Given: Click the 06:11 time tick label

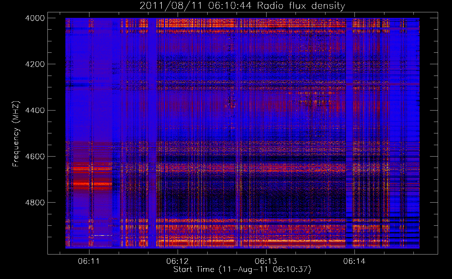Looking at the screenshot, I should [89, 261].
